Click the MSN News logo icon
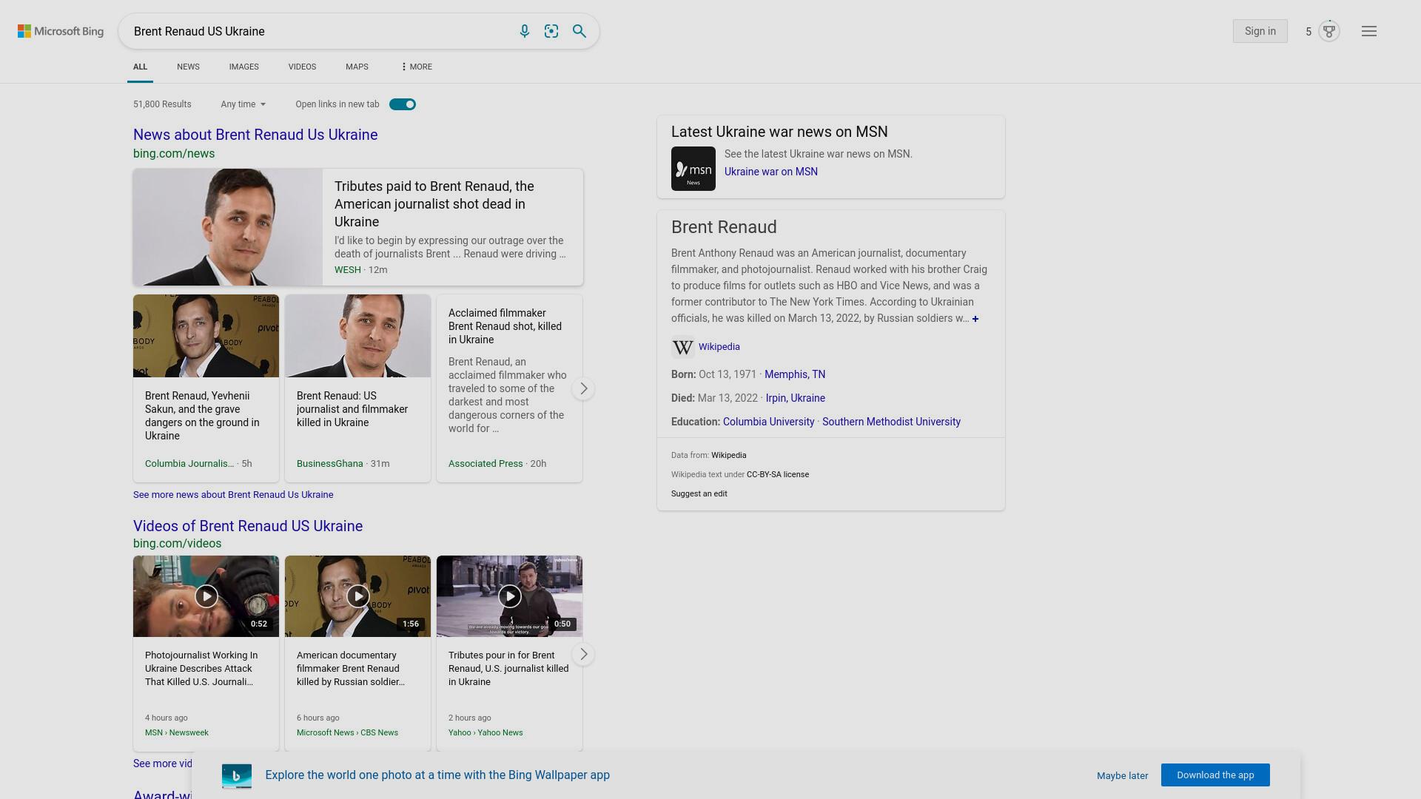 click(693, 169)
